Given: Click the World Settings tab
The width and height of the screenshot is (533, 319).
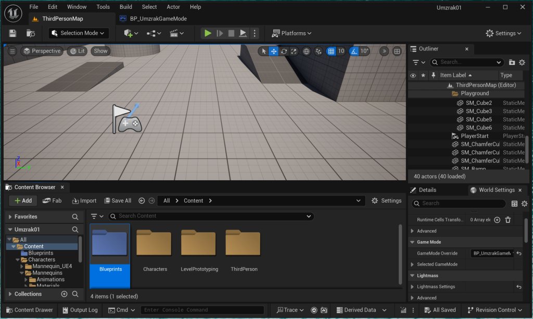Looking at the screenshot, I should [497, 190].
